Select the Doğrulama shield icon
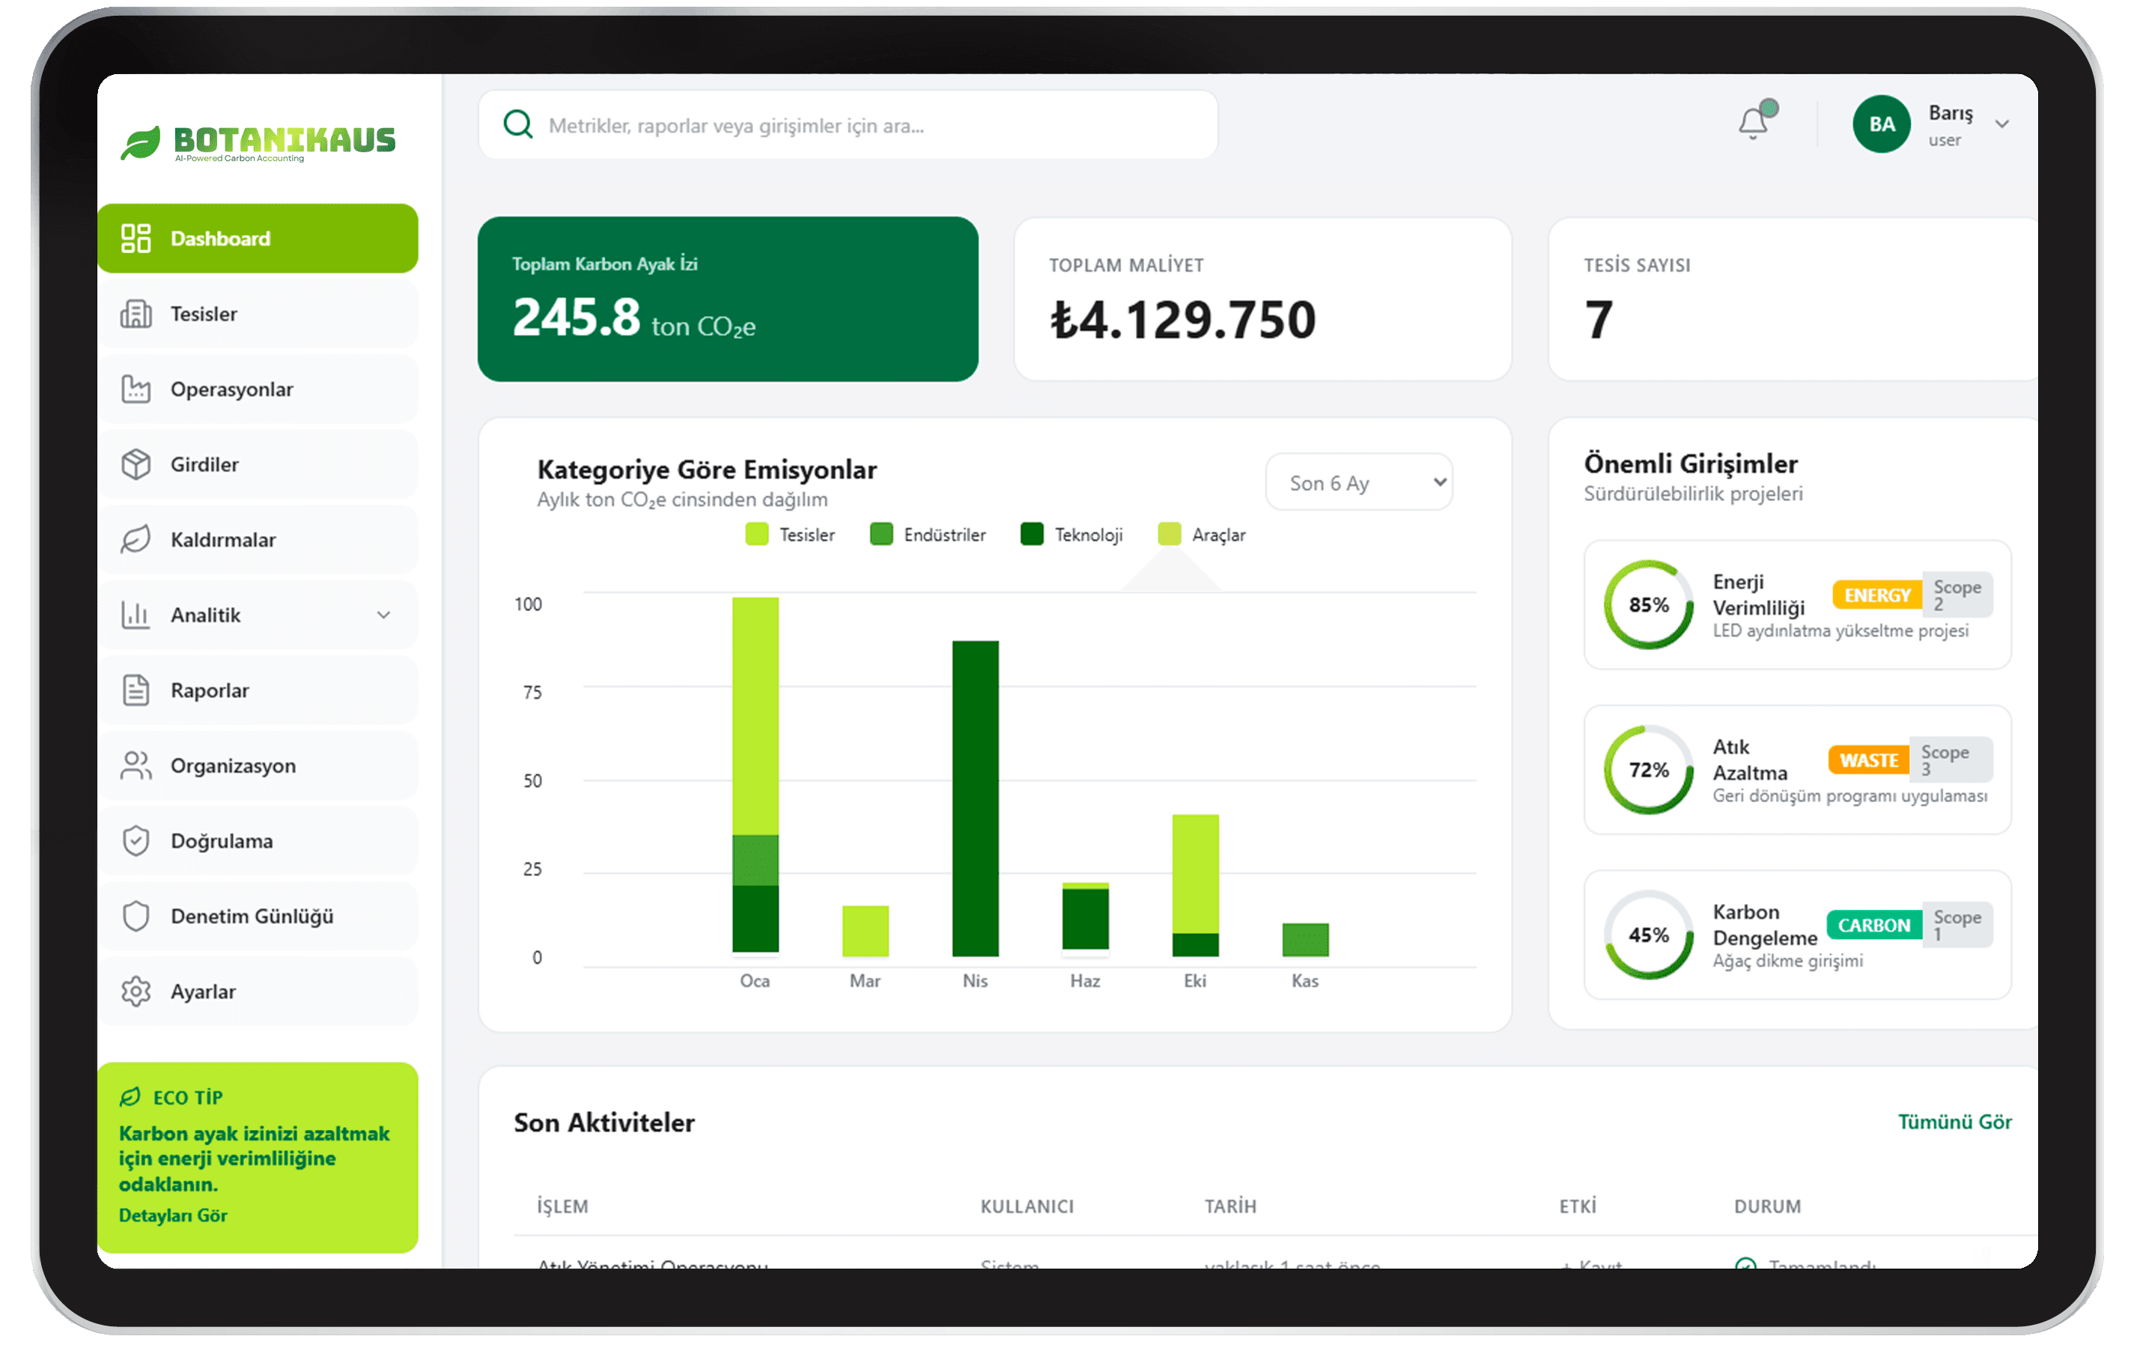The image size is (2134, 1348). [136, 840]
